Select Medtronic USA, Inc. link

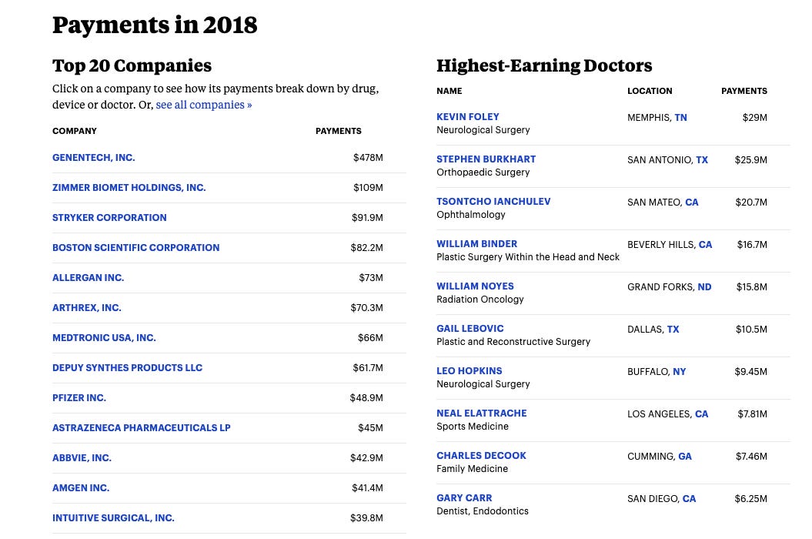104,338
